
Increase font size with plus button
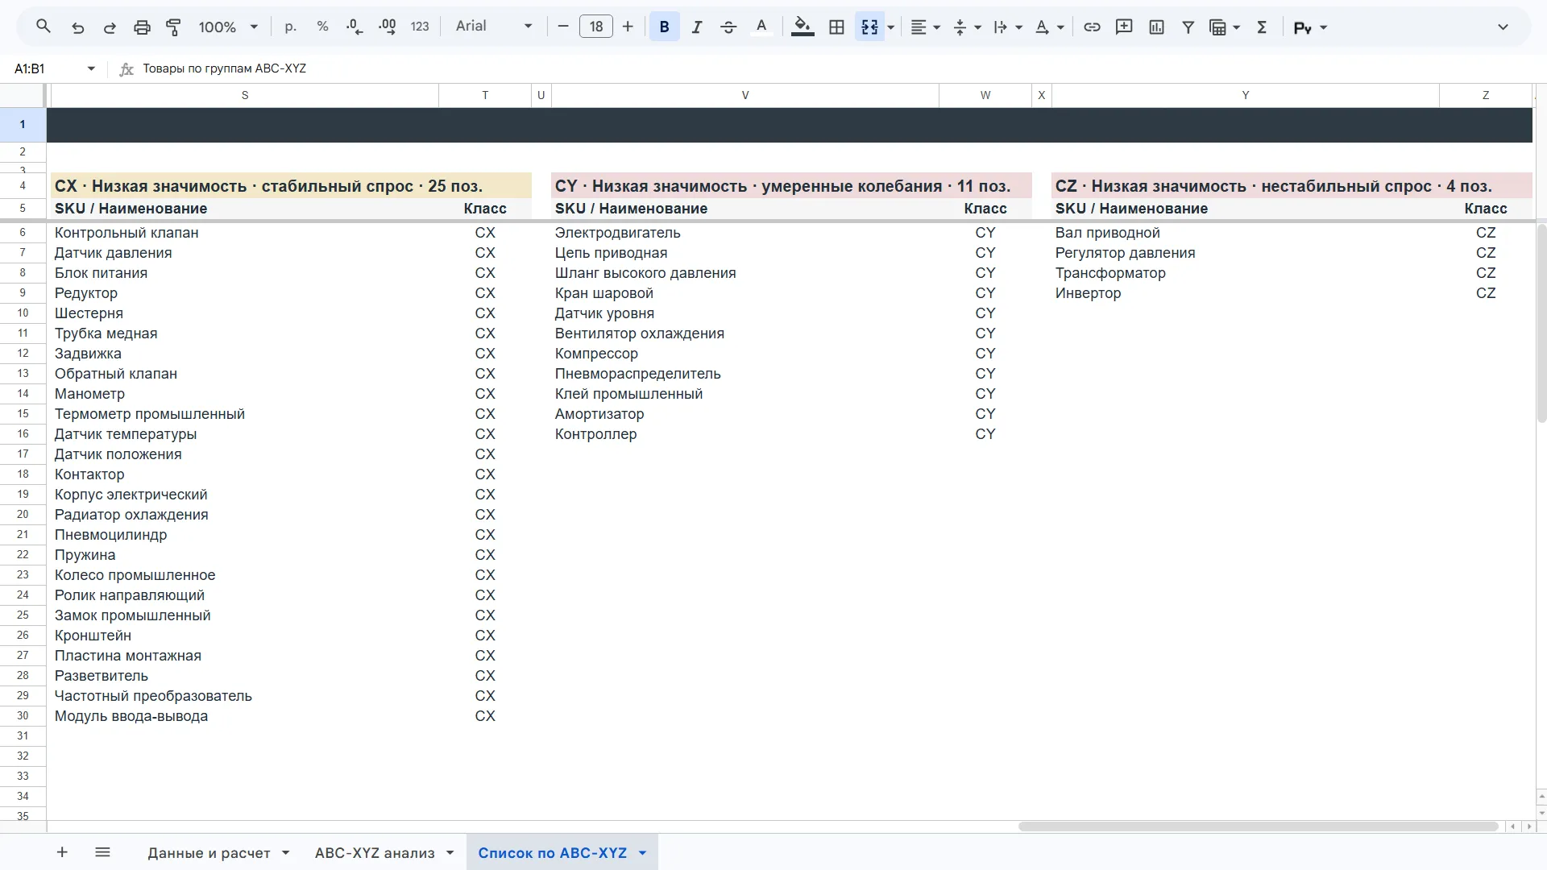pos(628,27)
